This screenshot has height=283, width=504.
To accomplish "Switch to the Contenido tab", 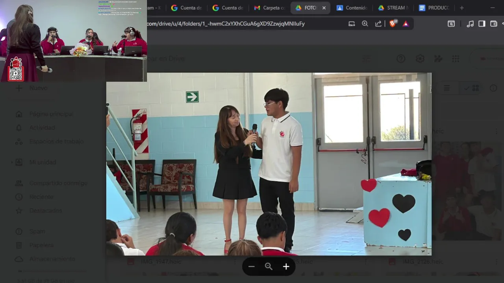I will (x=352, y=8).
